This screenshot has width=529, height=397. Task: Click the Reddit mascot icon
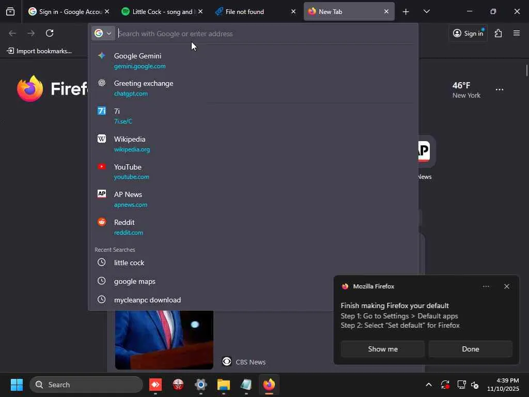point(102,222)
